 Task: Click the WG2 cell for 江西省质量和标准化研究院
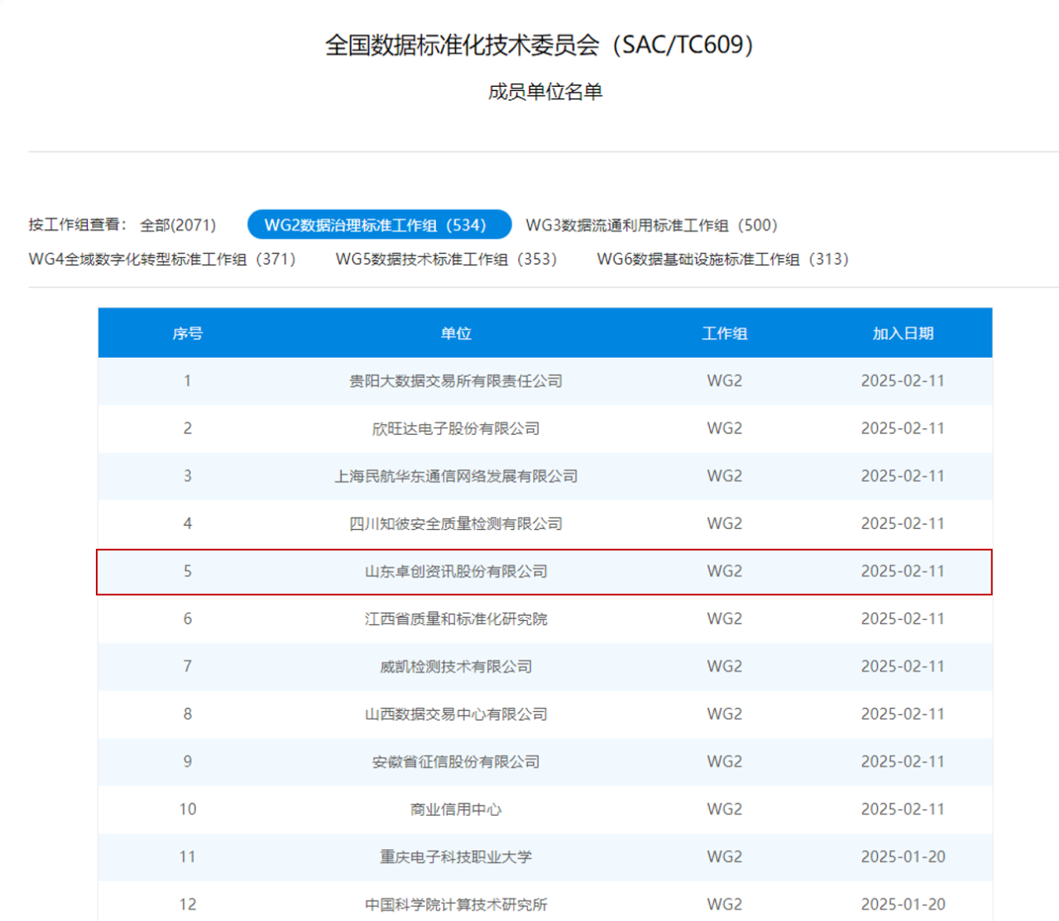point(725,618)
